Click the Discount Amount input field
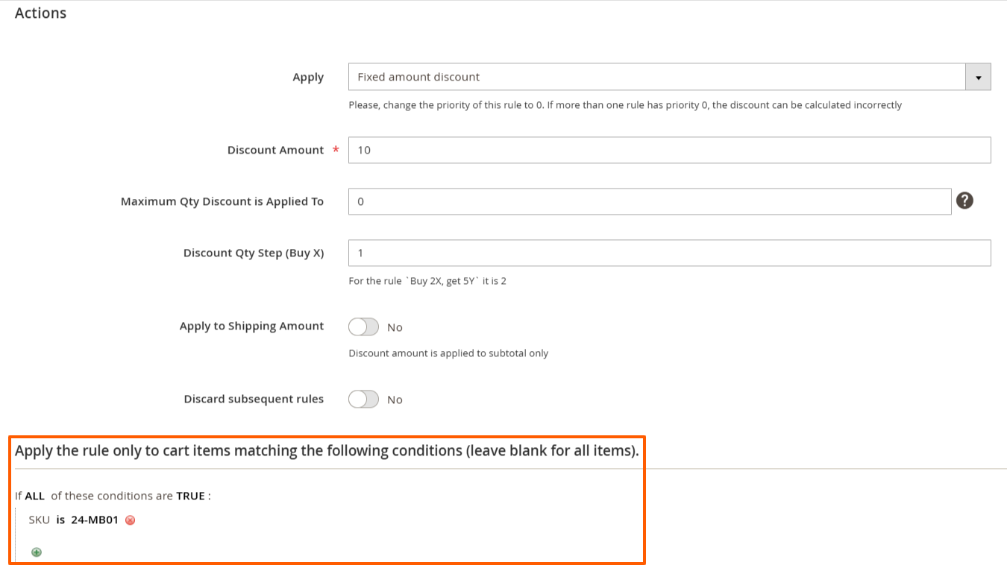Image resolution: width=1007 pixels, height=568 pixels. (x=669, y=150)
